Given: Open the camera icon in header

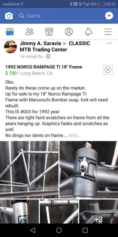Looking at the screenshot, I should (9, 16).
